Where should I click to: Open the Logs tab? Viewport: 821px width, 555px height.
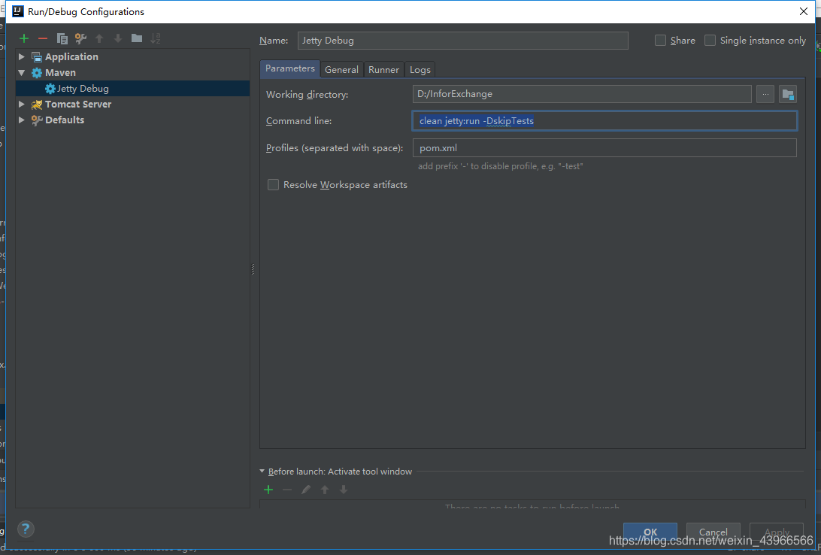click(x=420, y=70)
